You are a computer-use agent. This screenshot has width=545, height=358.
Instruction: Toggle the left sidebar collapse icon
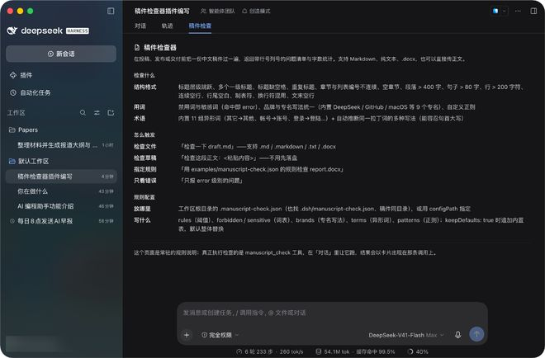click(111, 11)
